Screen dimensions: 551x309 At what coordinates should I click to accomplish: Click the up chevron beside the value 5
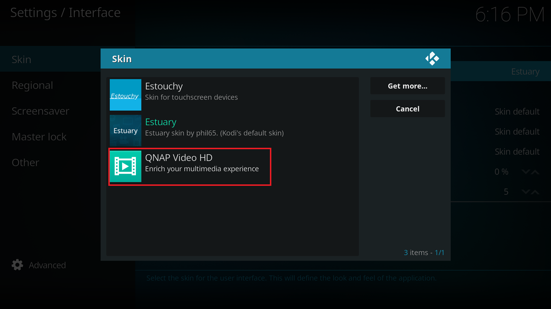tap(535, 191)
